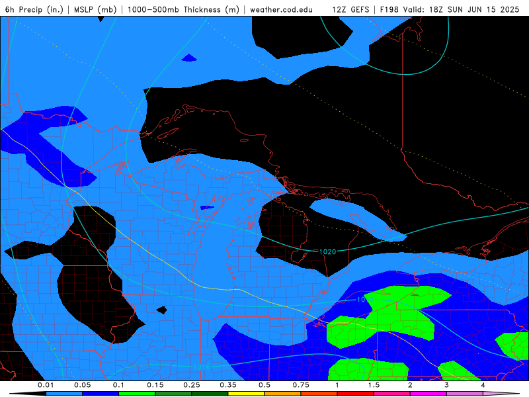Click the 0.01 value on the color scale
The width and height of the screenshot is (529, 397).
(46, 385)
